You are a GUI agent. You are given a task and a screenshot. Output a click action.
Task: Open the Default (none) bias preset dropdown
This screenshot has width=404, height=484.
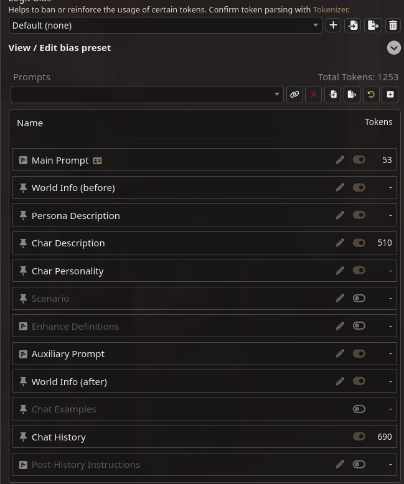165,26
